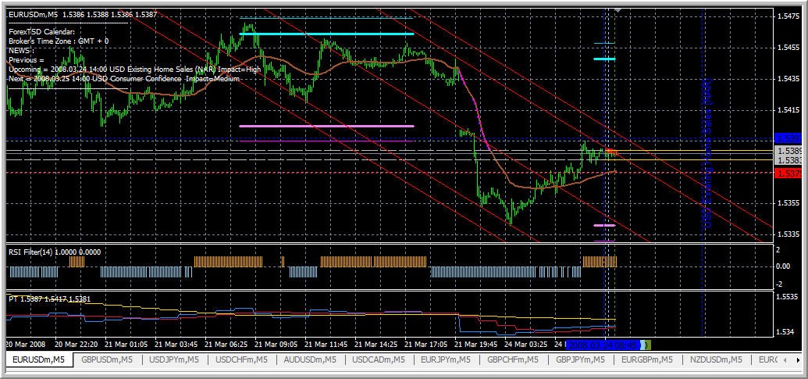Select the EURGBPm,M5 chart tab

point(647,359)
